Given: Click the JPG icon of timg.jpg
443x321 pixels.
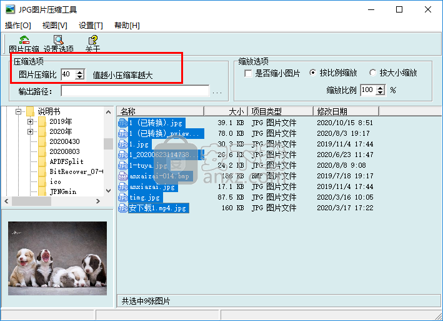Looking at the screenshot, I should tap(123, 197).
